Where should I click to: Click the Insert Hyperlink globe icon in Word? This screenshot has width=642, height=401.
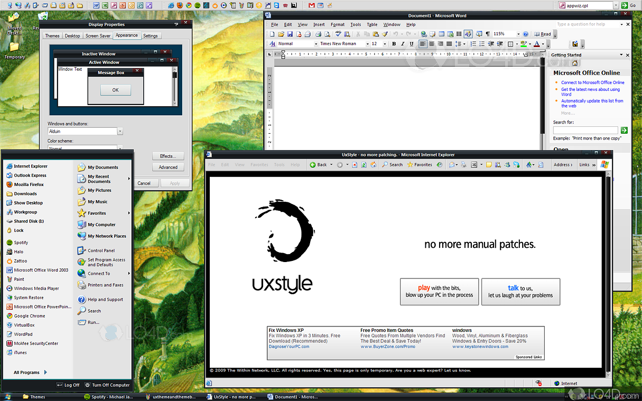(x=424, y=34)
